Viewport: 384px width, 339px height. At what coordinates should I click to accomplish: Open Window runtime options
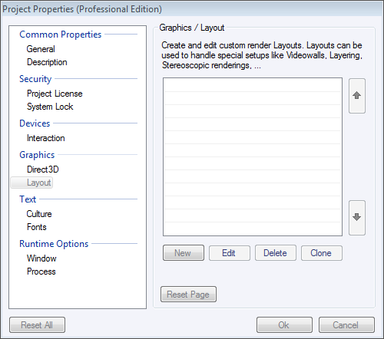click(41, 258)
